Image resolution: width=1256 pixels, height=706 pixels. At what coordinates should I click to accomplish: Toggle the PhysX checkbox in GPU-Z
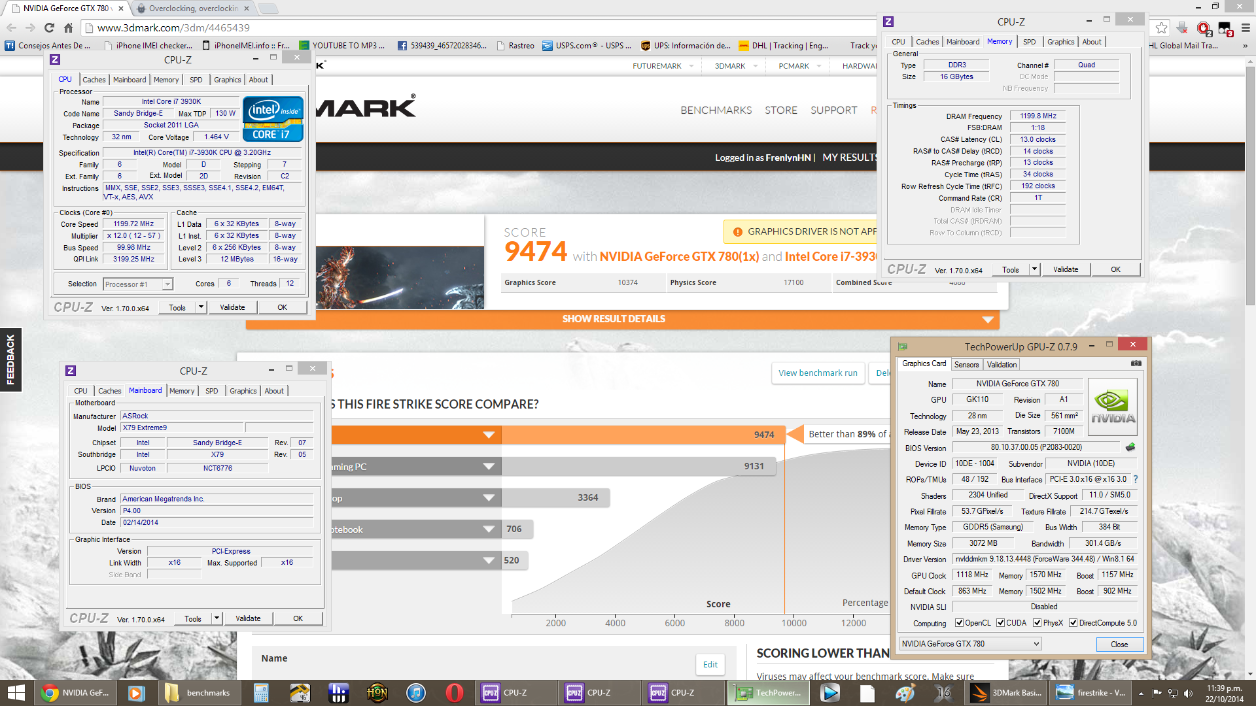1037,623
